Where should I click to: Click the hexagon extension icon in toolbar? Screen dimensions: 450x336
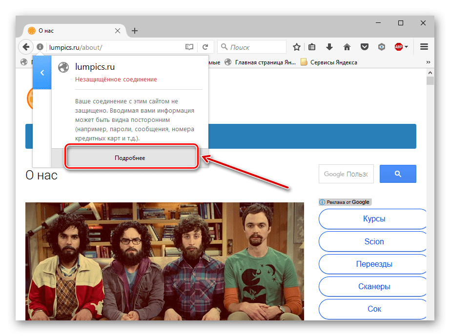(x=381, y=47)
